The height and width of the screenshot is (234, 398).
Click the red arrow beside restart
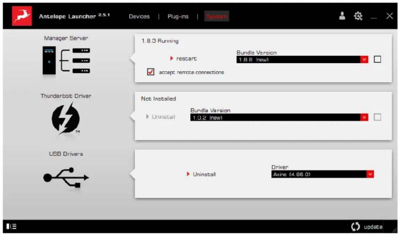click(172, 58)
